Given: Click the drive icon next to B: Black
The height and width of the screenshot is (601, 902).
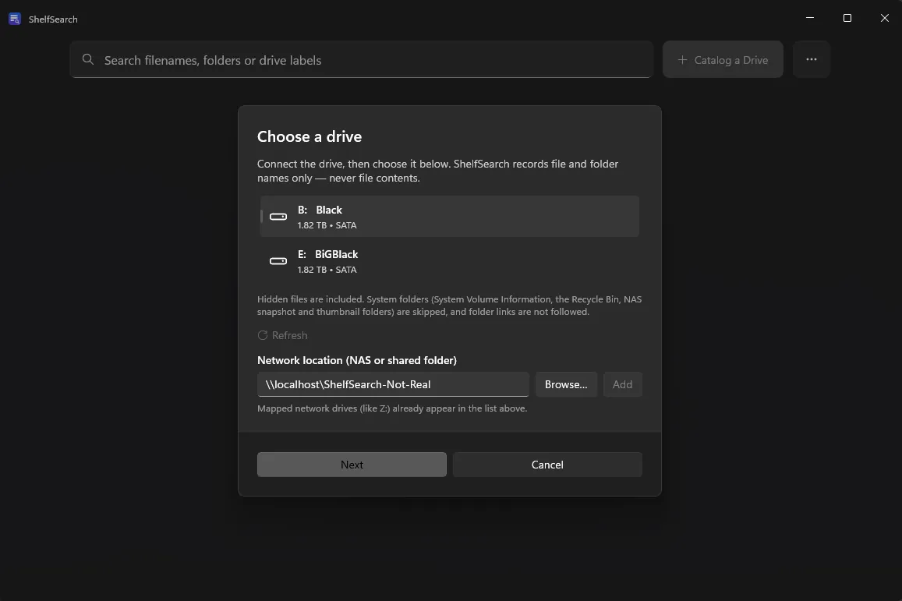Looking at the screenshot, I should (278, 217).
